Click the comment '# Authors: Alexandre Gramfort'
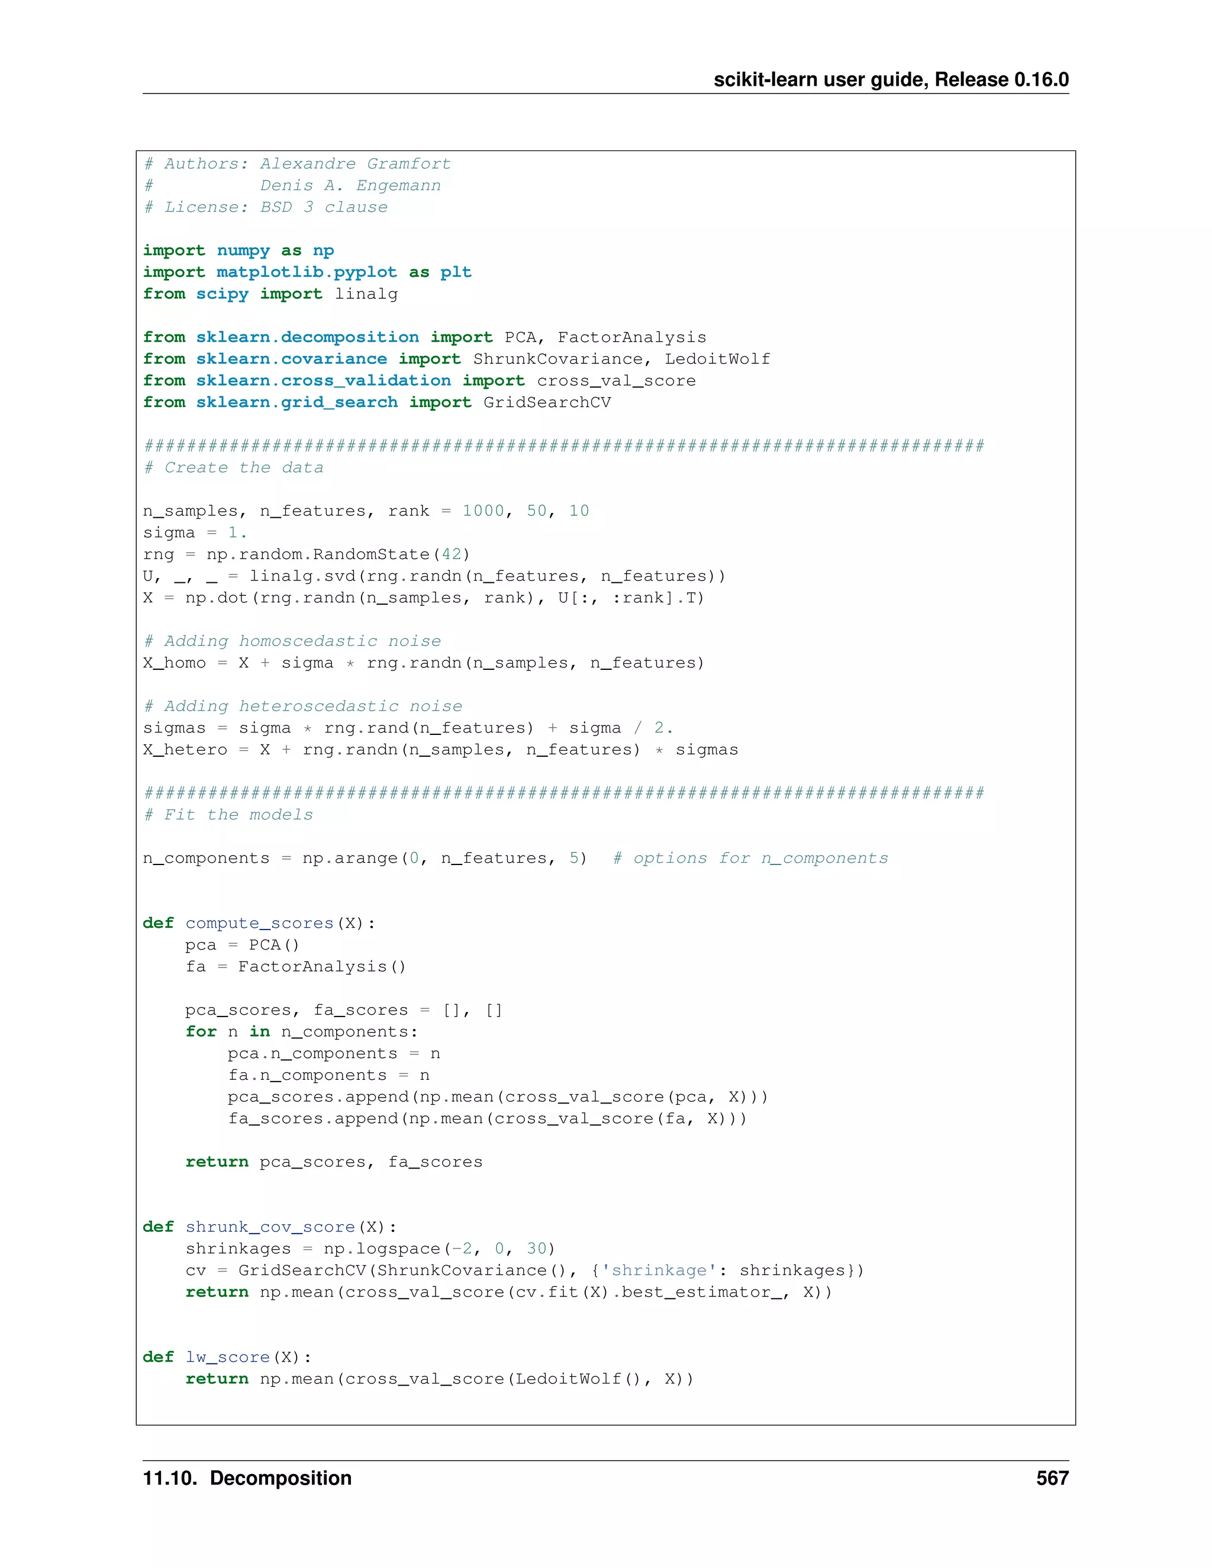The height and width of the screenshot is (1568, 1212). 297,164
